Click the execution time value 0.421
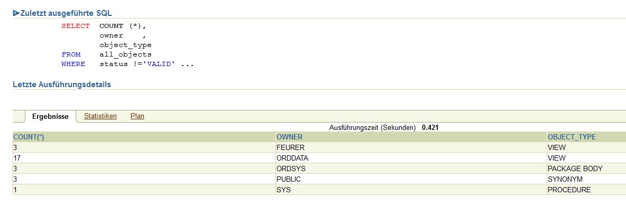This screenshot has width=626, height=215. coord(430,127)
